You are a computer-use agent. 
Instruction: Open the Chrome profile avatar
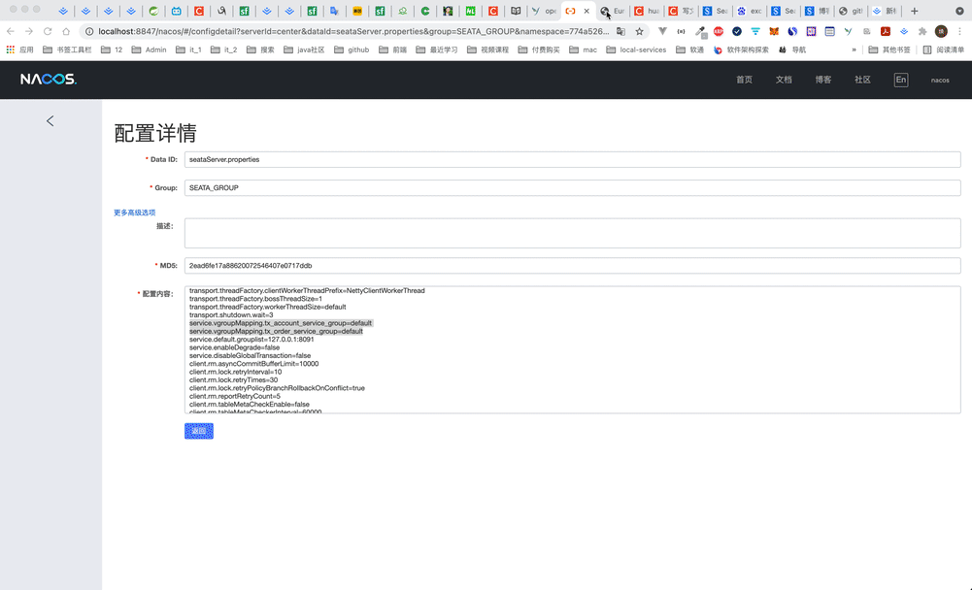(941, 31)
